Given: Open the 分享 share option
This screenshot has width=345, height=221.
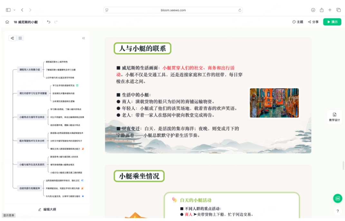Looking at the screenshot, I should [x=313, y=22].
